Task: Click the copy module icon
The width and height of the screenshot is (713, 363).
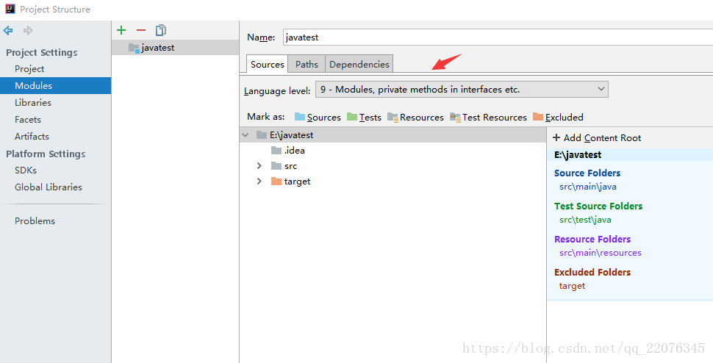Action: pyautogui.click(x=160, y=30)
